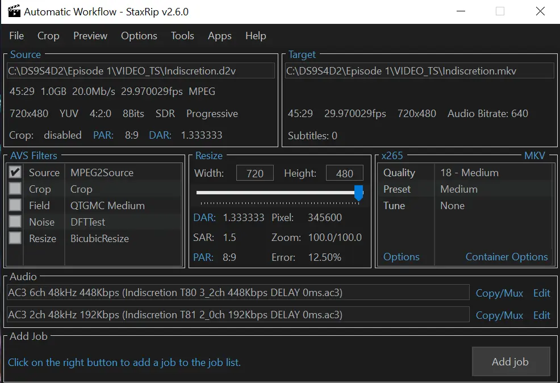Click the Width input field
Viewport: 560px width, 383px height.
255,173
